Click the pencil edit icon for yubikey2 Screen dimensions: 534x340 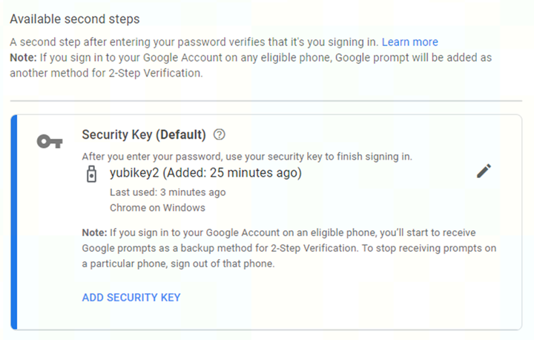coord(484,171)
